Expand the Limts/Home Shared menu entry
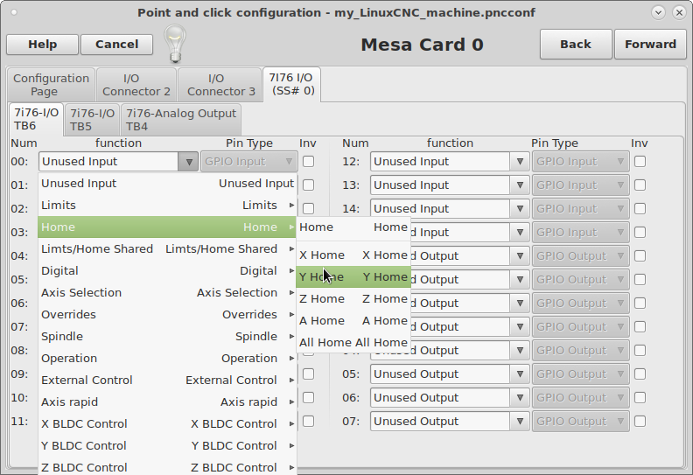Viewport: 693px width, 475px height. click(x=167, y=248)
